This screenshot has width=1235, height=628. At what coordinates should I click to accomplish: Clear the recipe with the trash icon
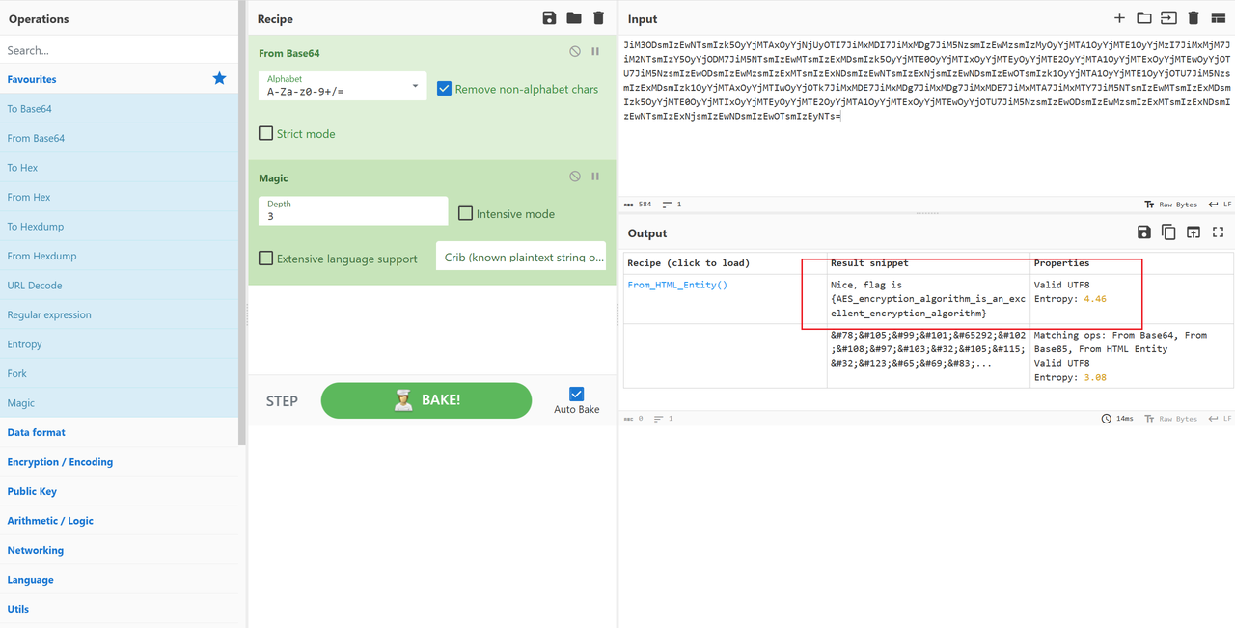click(x=598, y=18)
